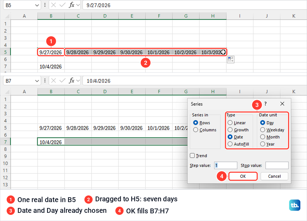This screenshot has width=307, height=221.
Task: Close the Series dialog with X
Action: tap(282, 104)
